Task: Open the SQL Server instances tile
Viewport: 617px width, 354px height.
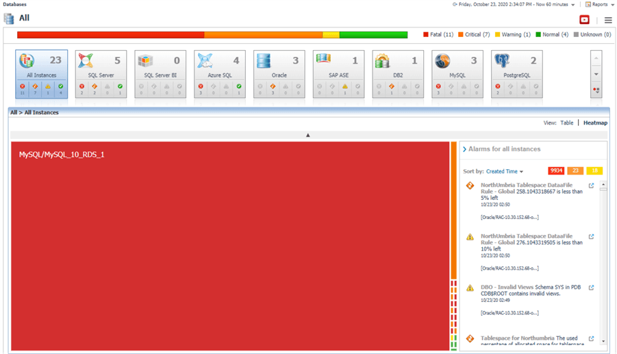Action: pos(101,74)
